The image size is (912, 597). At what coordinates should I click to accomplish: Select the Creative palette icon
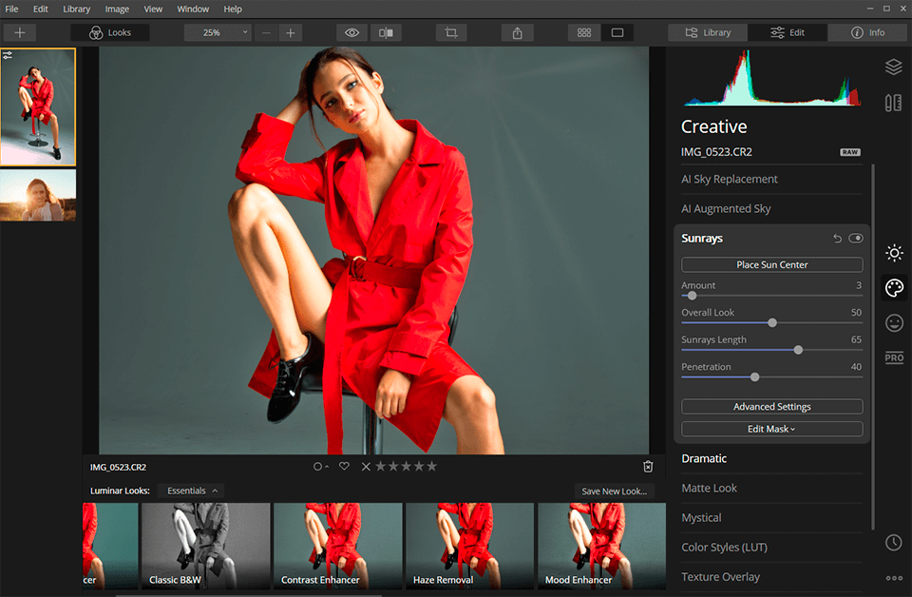tap(893, 287)
